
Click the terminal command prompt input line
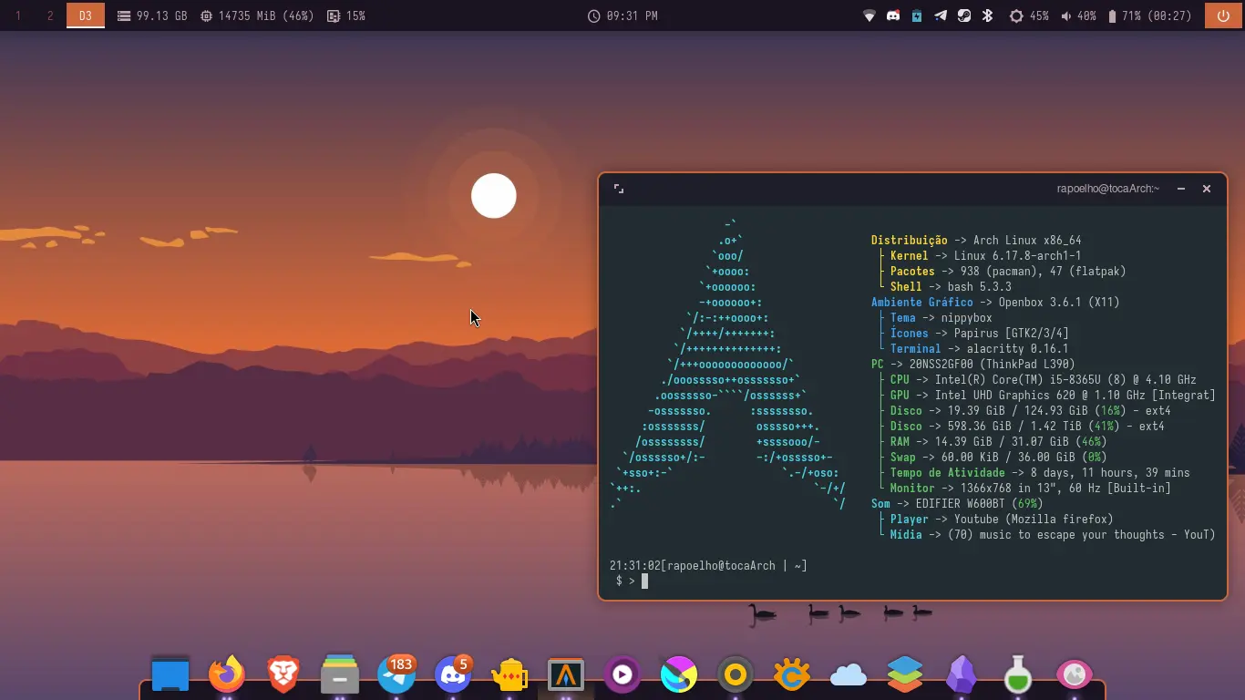644,581
